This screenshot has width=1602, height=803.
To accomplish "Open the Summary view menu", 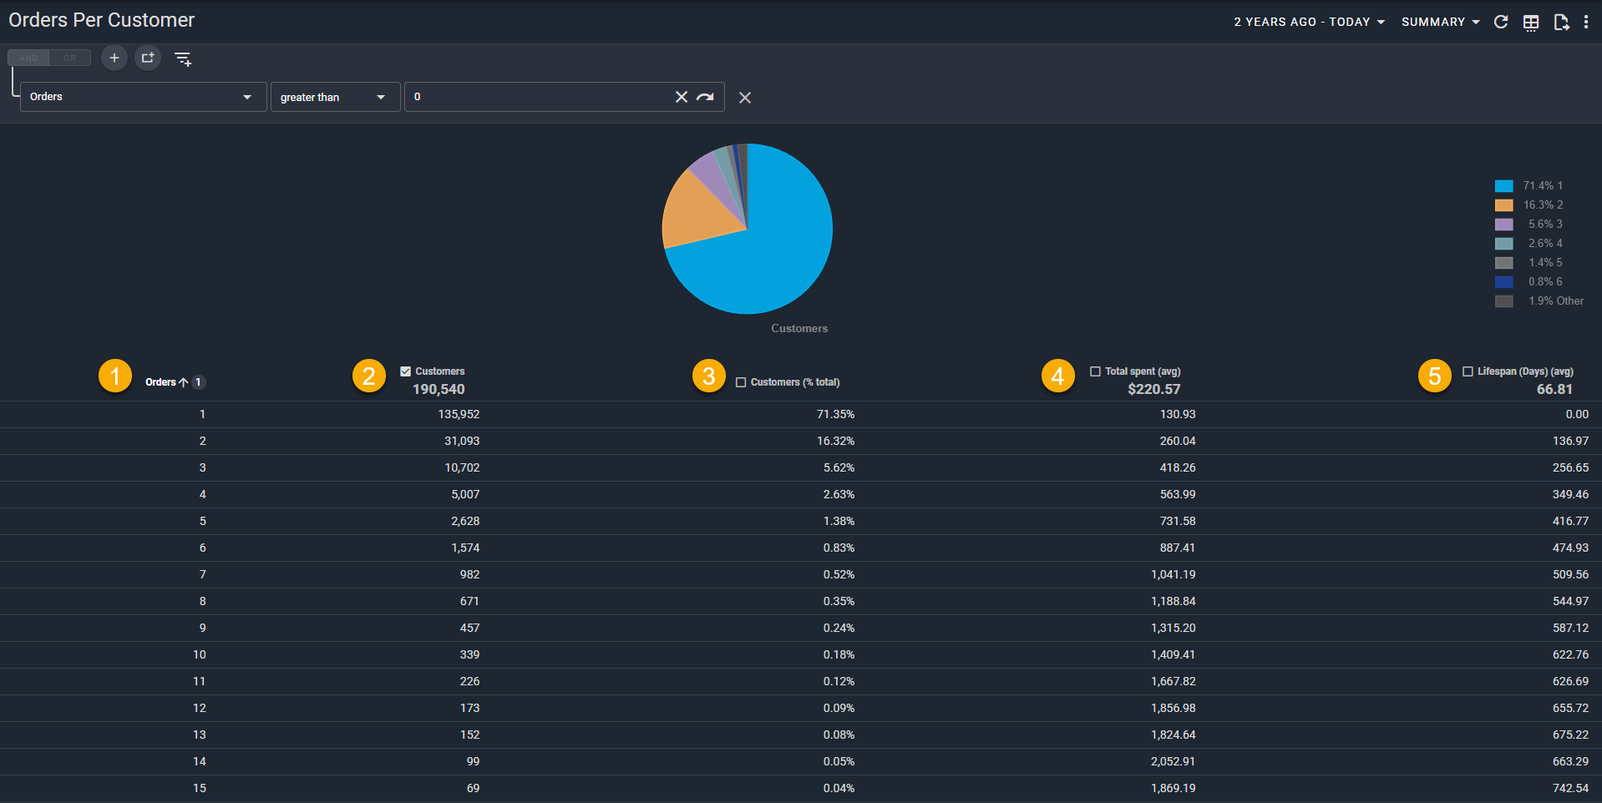I will [1440, 22].
